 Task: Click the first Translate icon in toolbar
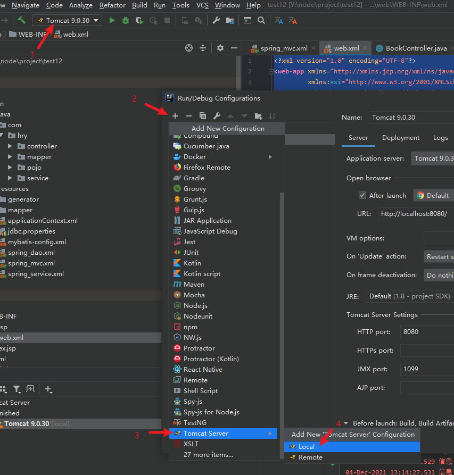click(x=278, y=21)
